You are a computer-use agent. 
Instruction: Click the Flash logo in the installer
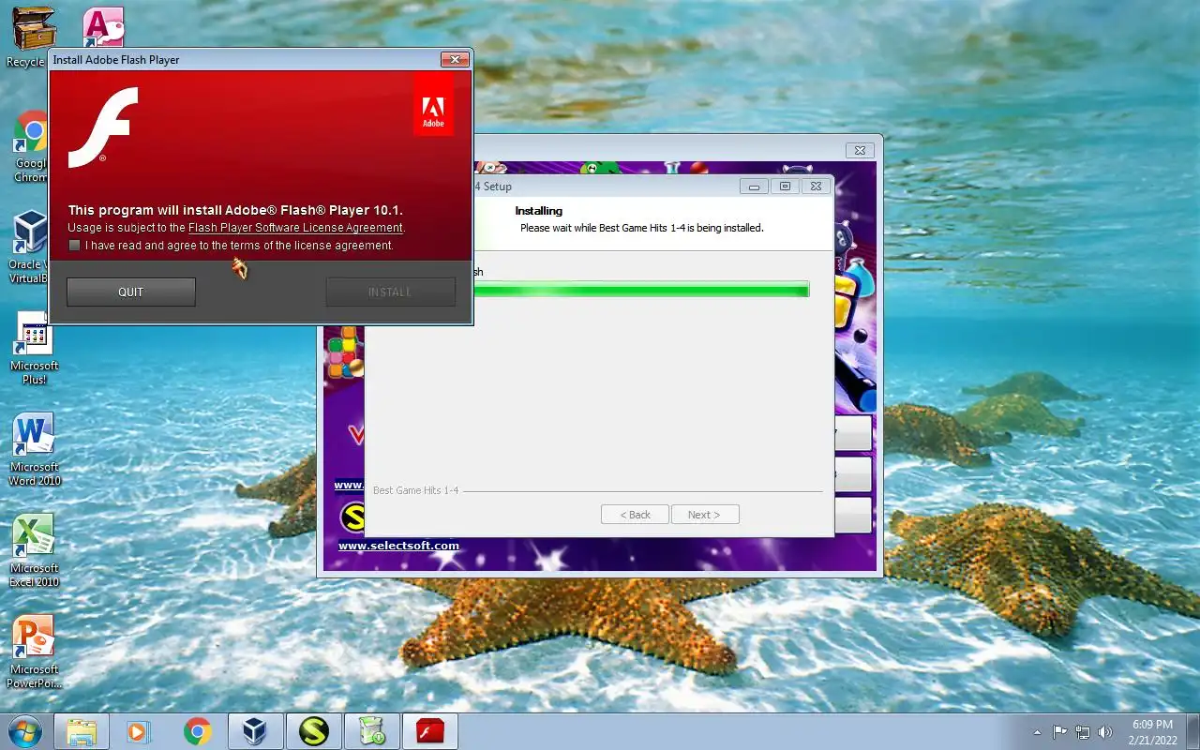(103, 127)
